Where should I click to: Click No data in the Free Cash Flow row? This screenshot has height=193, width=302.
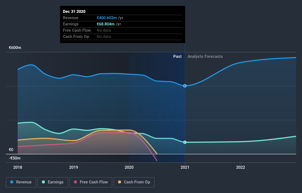click(104, 30)
